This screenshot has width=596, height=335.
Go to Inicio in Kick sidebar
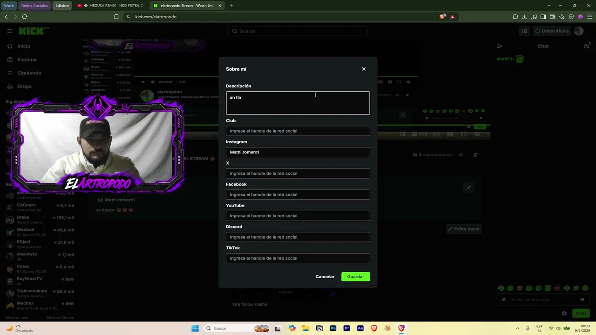click(24, 46)
